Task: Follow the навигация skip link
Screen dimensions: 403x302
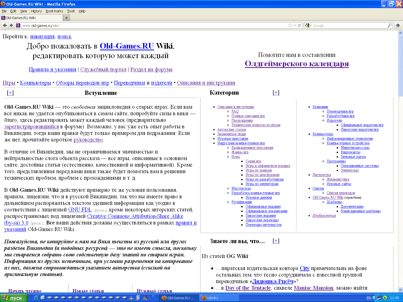Action: click(x=42, y=36)
